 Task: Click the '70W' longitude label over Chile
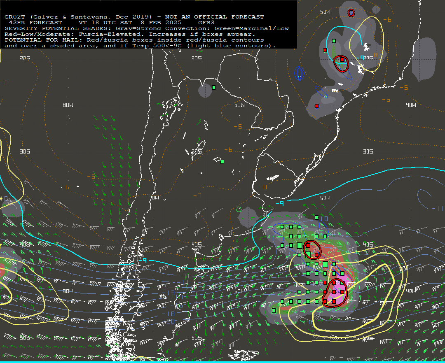(154, 198)
